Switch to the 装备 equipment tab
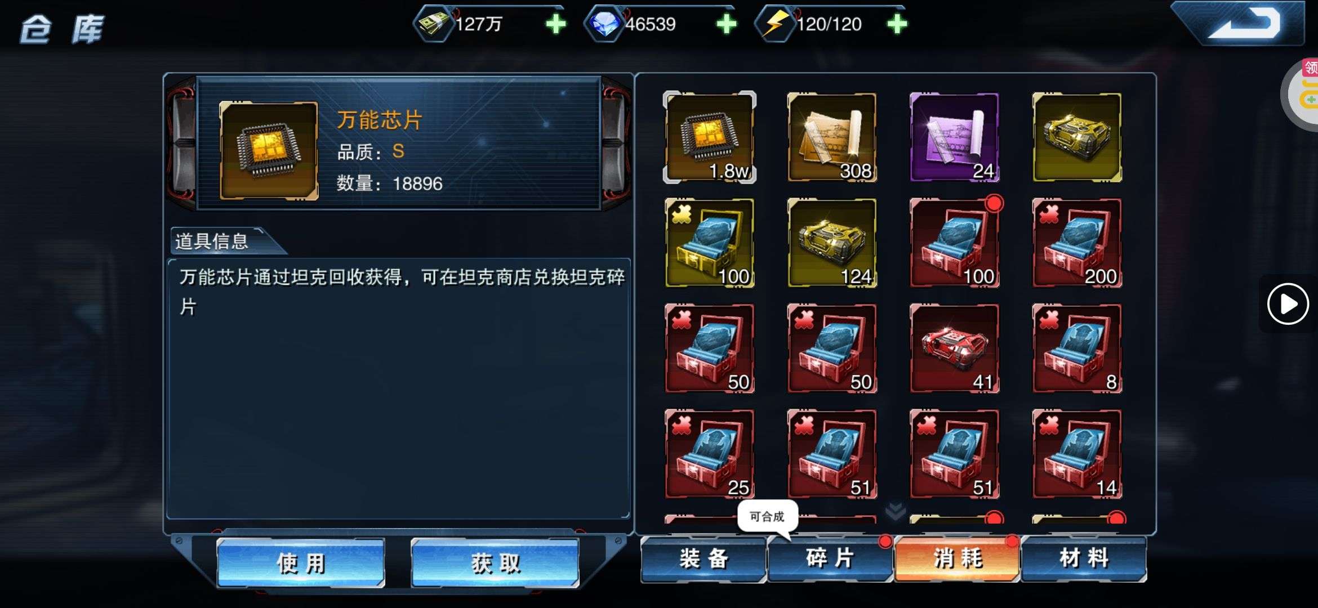Image resolution: width=1318 pixels, height=608 pixels. (704, 559)
